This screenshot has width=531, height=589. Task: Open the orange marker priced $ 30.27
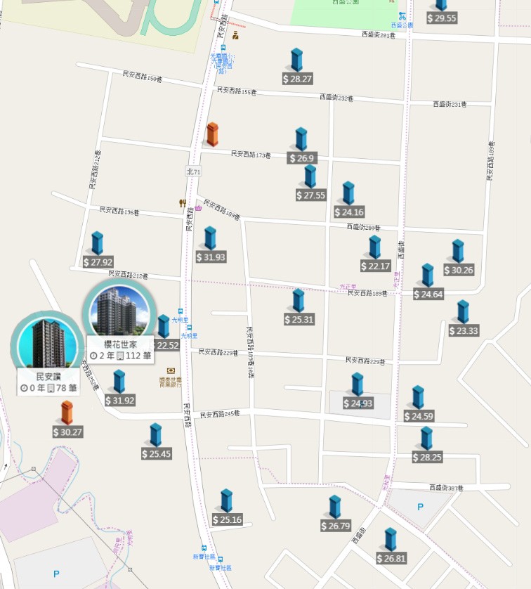(67, 413)
